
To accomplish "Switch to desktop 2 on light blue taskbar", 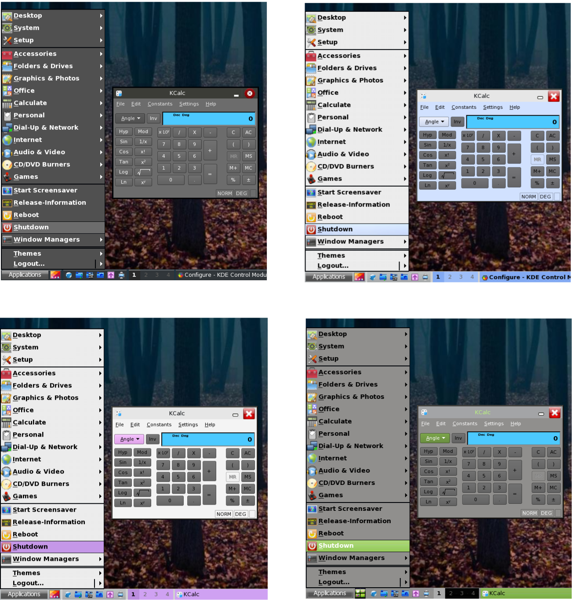I will (x=450, y=277).
